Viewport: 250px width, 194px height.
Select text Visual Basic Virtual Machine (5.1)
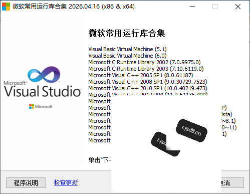tap(127, 49)
